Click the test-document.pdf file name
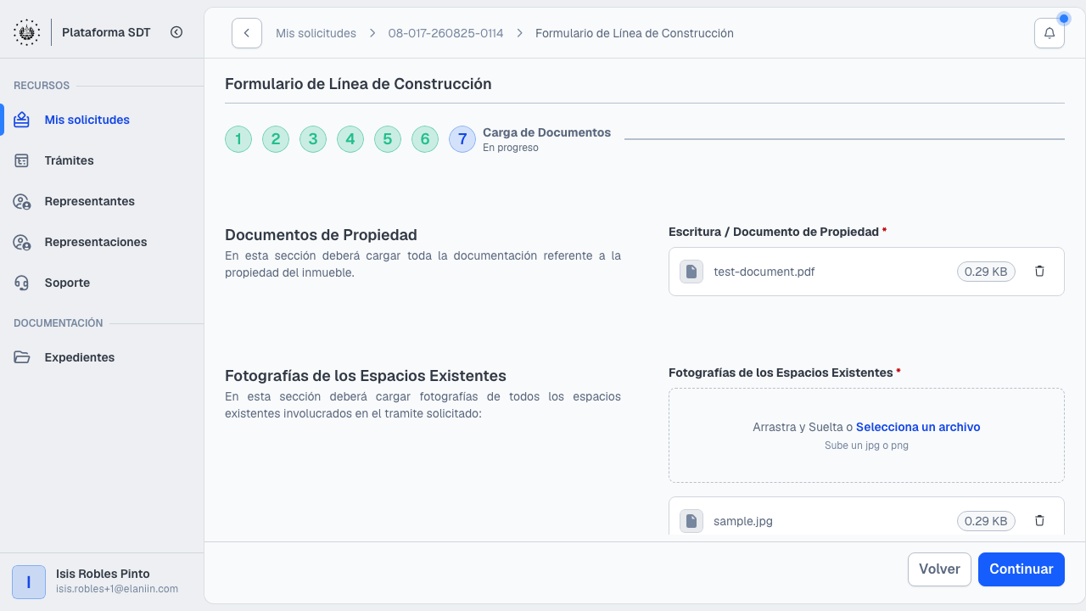The image size is (1086, 611). pos(764,272)
